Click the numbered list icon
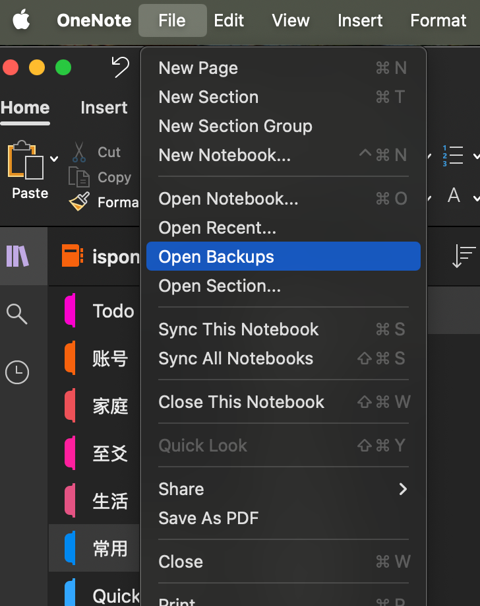 pyautogui.click(x=453, y=156)
